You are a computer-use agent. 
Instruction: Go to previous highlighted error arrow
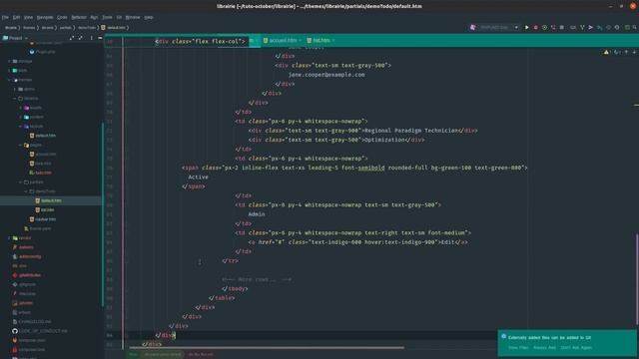point(626,52)
